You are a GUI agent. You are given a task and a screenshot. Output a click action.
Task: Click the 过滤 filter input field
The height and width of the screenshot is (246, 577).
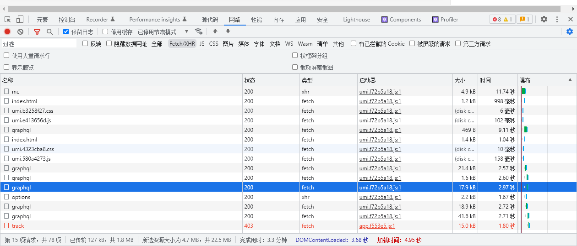[39, 44]
